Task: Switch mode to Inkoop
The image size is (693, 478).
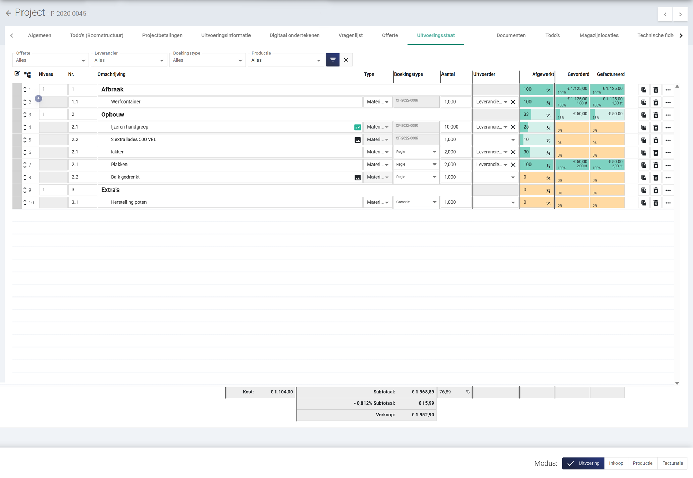Action: (x=616, y=463)
